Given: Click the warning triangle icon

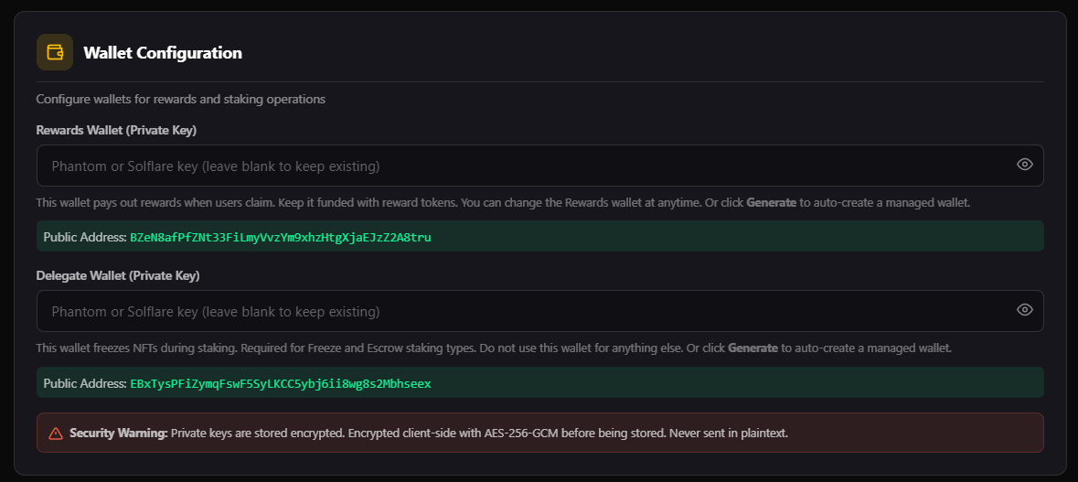Looking at the screenshot, I should 56,434.
